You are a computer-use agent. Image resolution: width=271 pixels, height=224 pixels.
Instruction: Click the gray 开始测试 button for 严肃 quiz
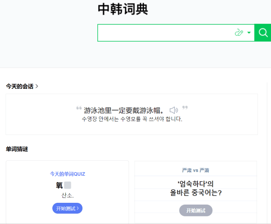tap(196, 210)
